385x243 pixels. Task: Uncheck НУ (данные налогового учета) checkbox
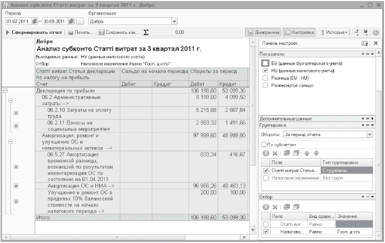(266, 70)
